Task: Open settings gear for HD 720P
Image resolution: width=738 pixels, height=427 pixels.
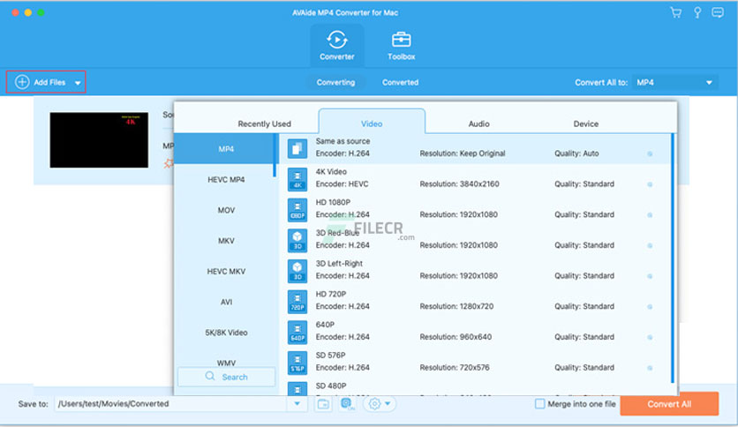Action: coord(650,307)
